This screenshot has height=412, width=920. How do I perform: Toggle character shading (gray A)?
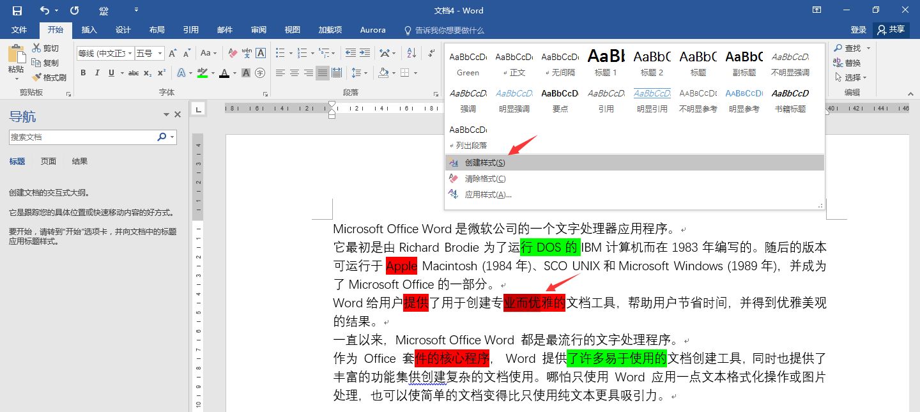(x=247, y=73)
